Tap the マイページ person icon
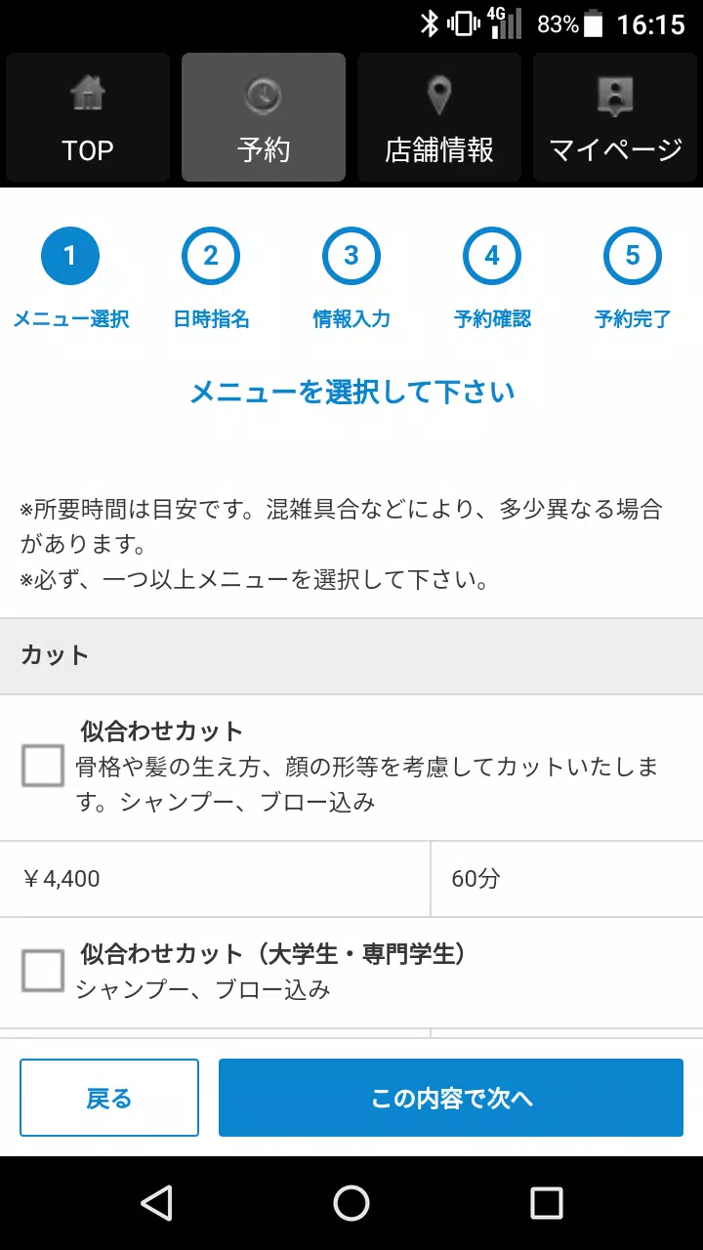The width and height of the screenshot is (703, 1250). pos(615,96)
